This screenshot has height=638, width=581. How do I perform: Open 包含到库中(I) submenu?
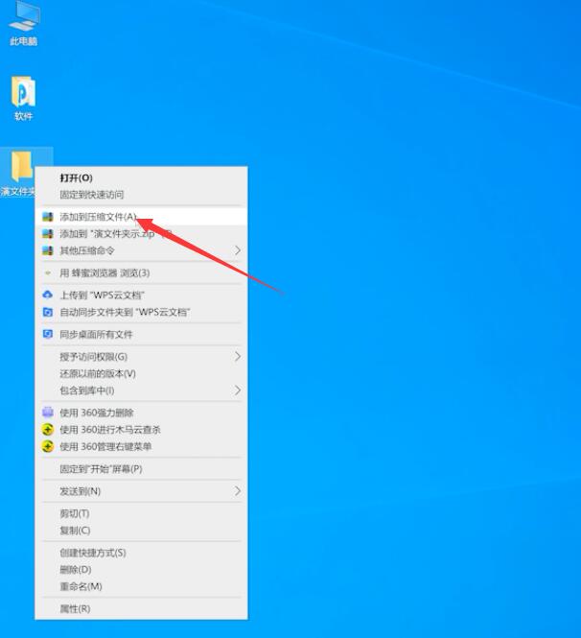click(141, 390)
